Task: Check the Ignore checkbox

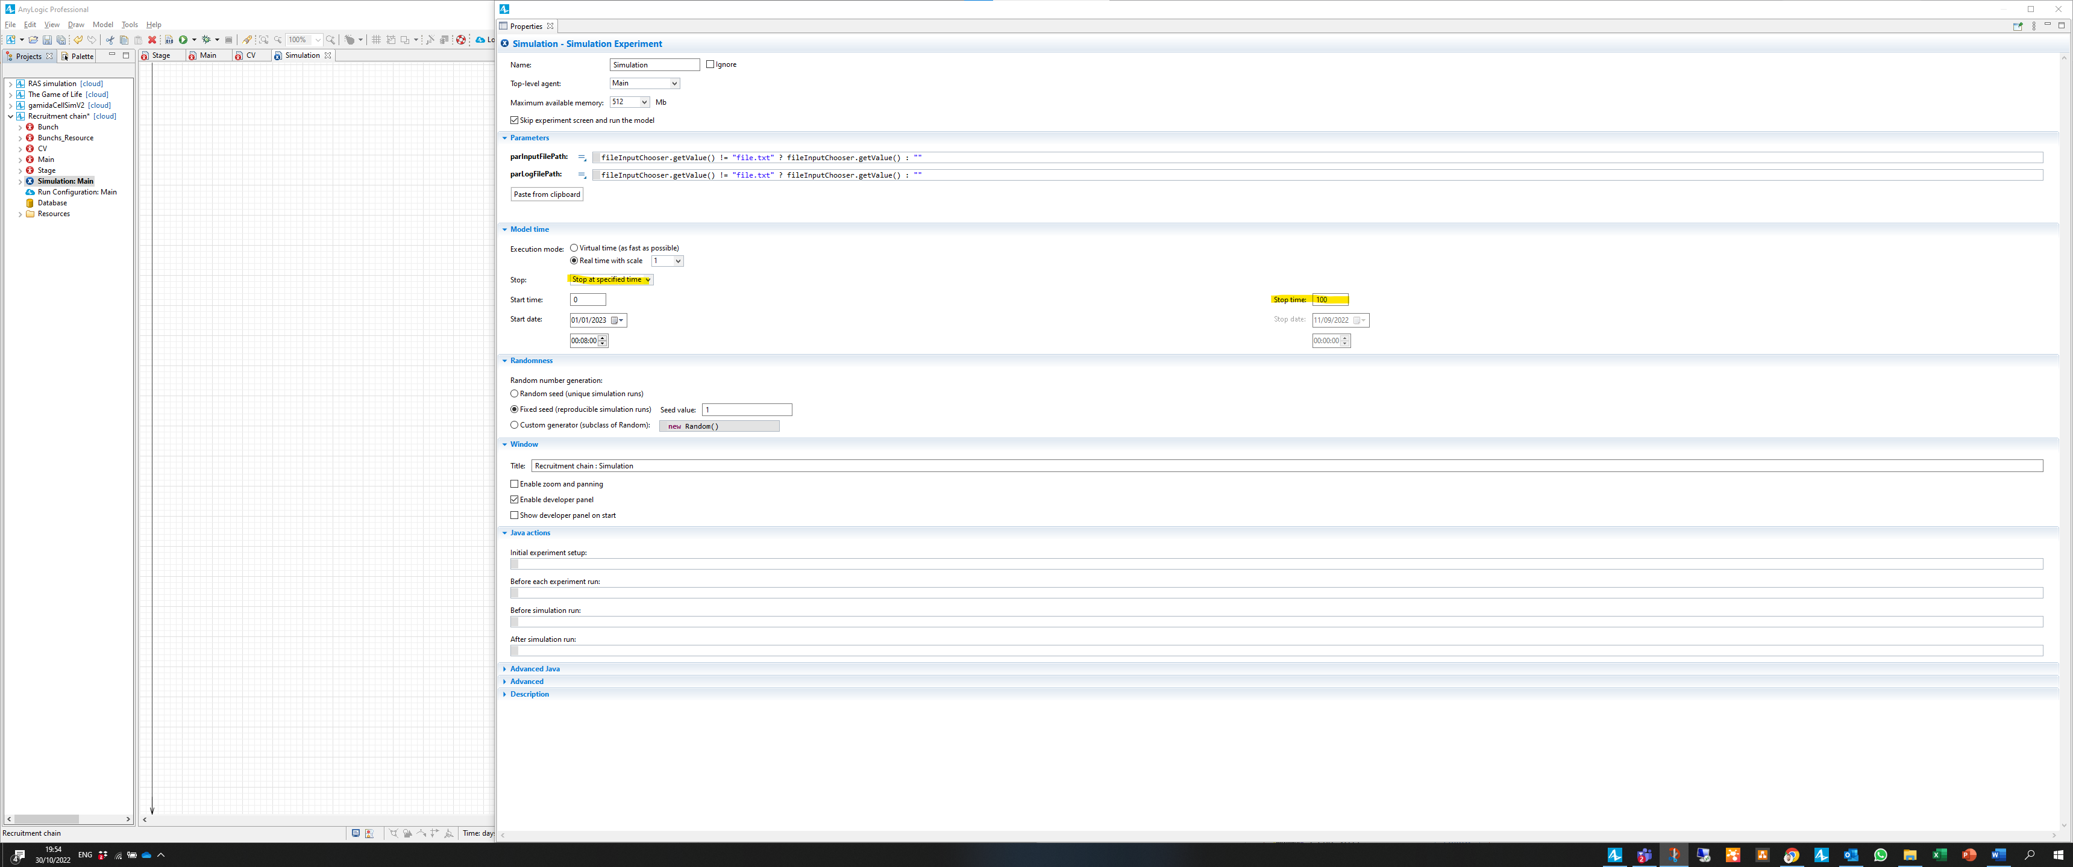Action: click(x=710, y=64)
